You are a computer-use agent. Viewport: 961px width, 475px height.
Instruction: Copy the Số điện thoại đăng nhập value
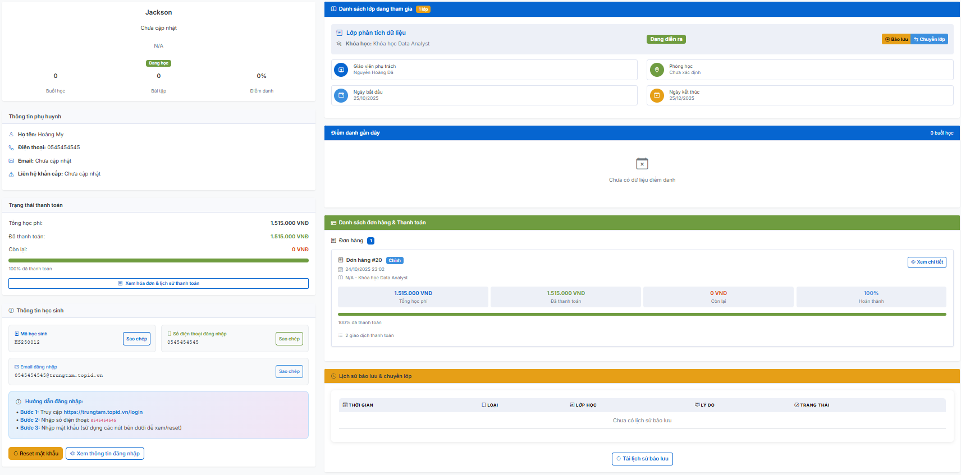point(289,339)
